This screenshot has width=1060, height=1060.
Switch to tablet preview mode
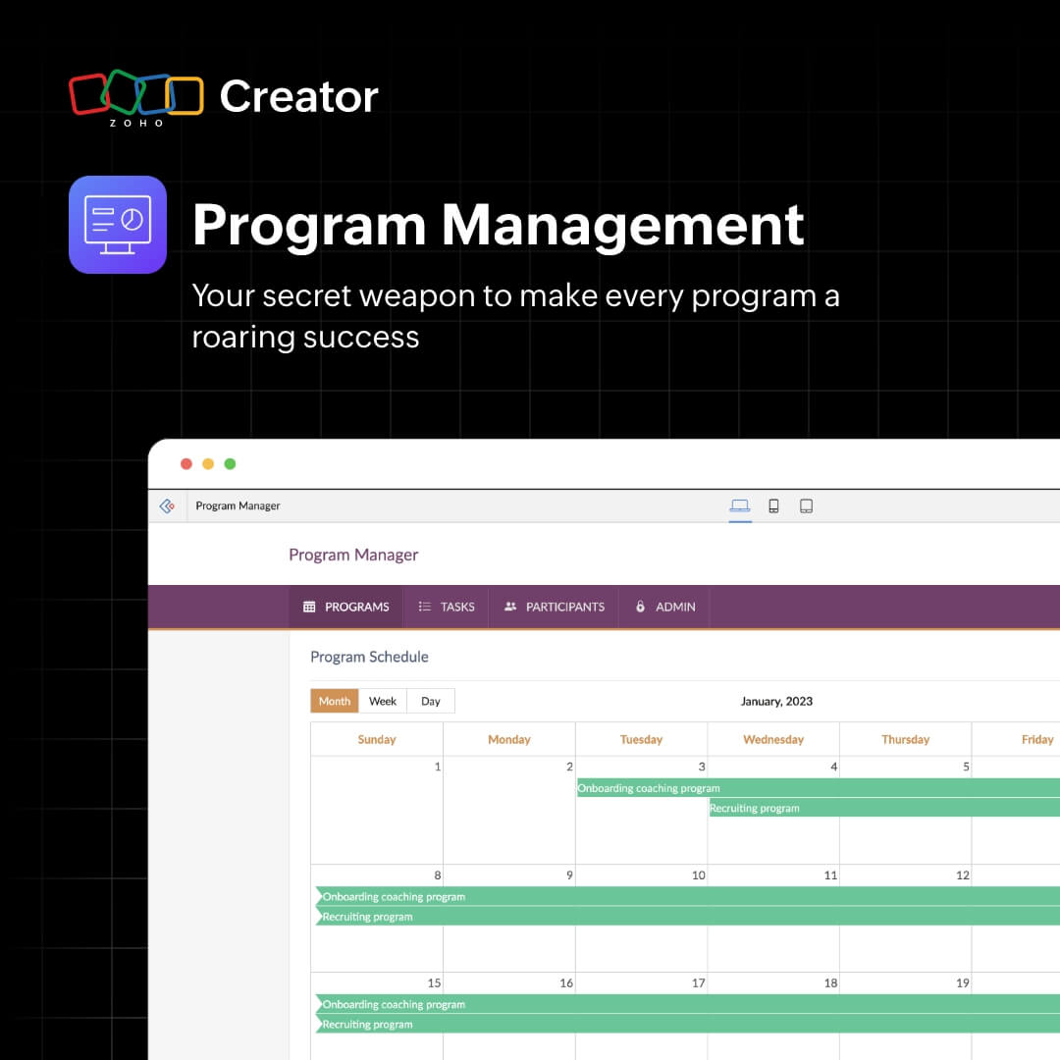click(x=807, y=504)
